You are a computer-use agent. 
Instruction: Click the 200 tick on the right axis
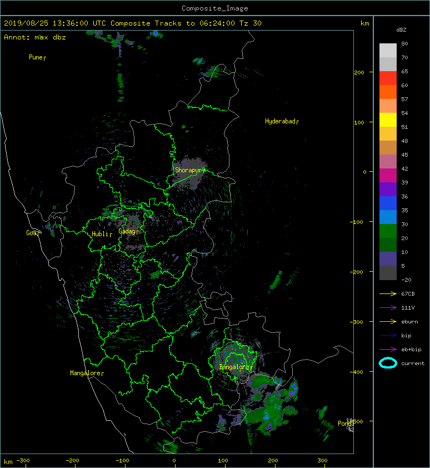pos(359,72)
